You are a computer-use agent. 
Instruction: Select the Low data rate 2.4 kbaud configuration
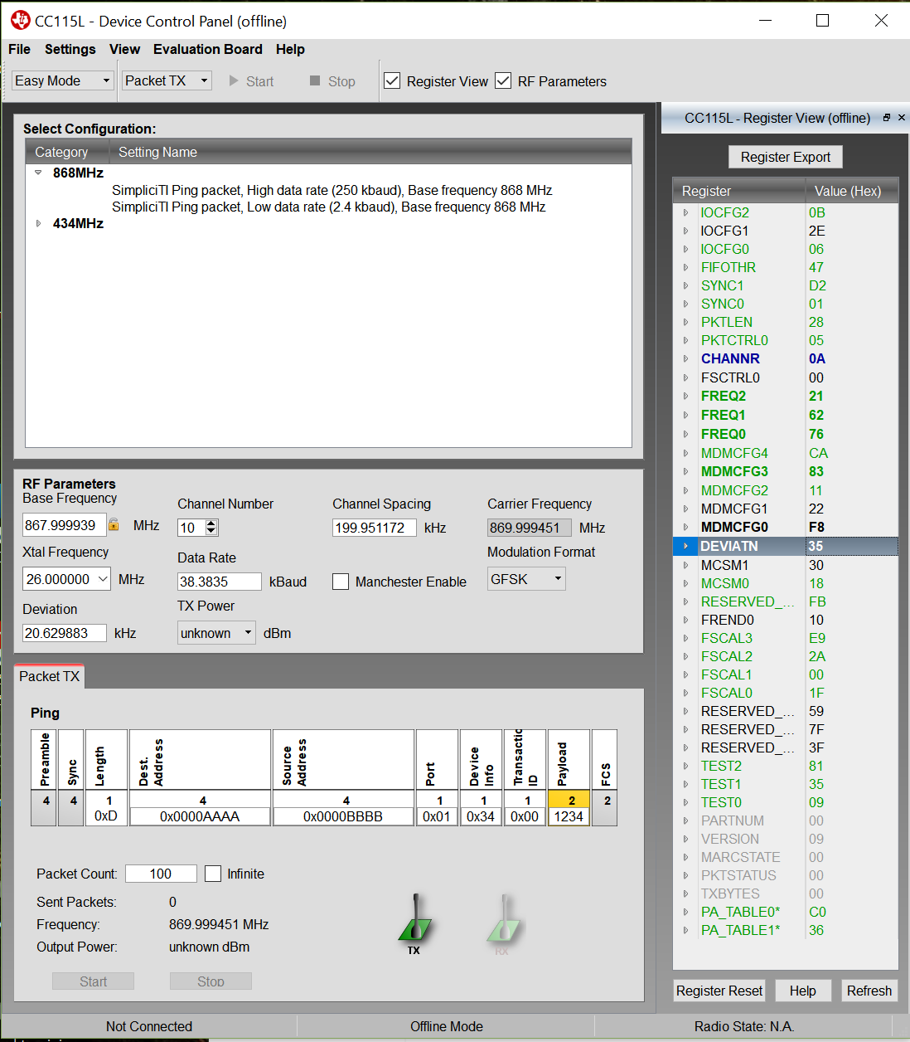coord(329,207)
